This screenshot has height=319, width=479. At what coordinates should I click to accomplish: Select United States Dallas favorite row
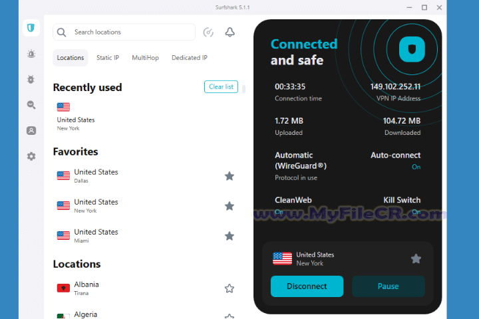[146, 176]
